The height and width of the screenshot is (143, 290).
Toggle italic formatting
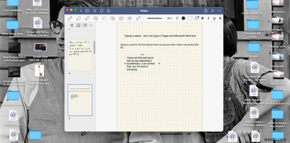point(208,18)
